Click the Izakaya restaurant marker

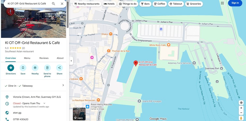(81, 79)
